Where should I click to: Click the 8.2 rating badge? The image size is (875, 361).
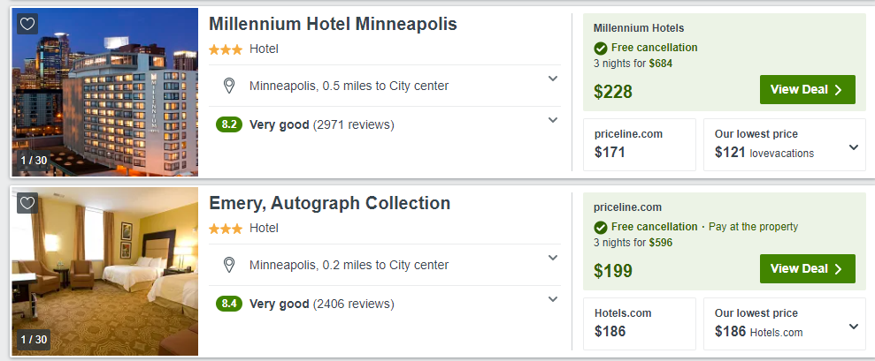[x=229, y=124]
